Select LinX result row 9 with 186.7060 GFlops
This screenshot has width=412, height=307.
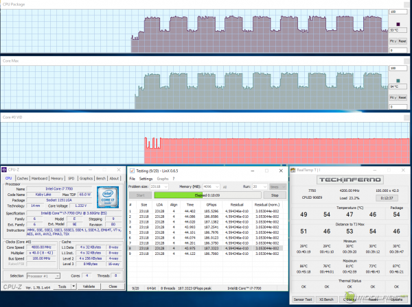(x=205, y=254)
